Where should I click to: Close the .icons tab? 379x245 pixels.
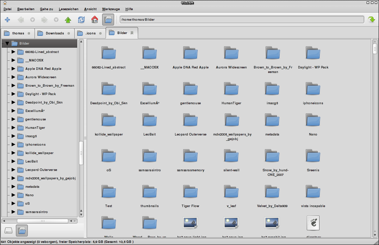pos(100,33)
